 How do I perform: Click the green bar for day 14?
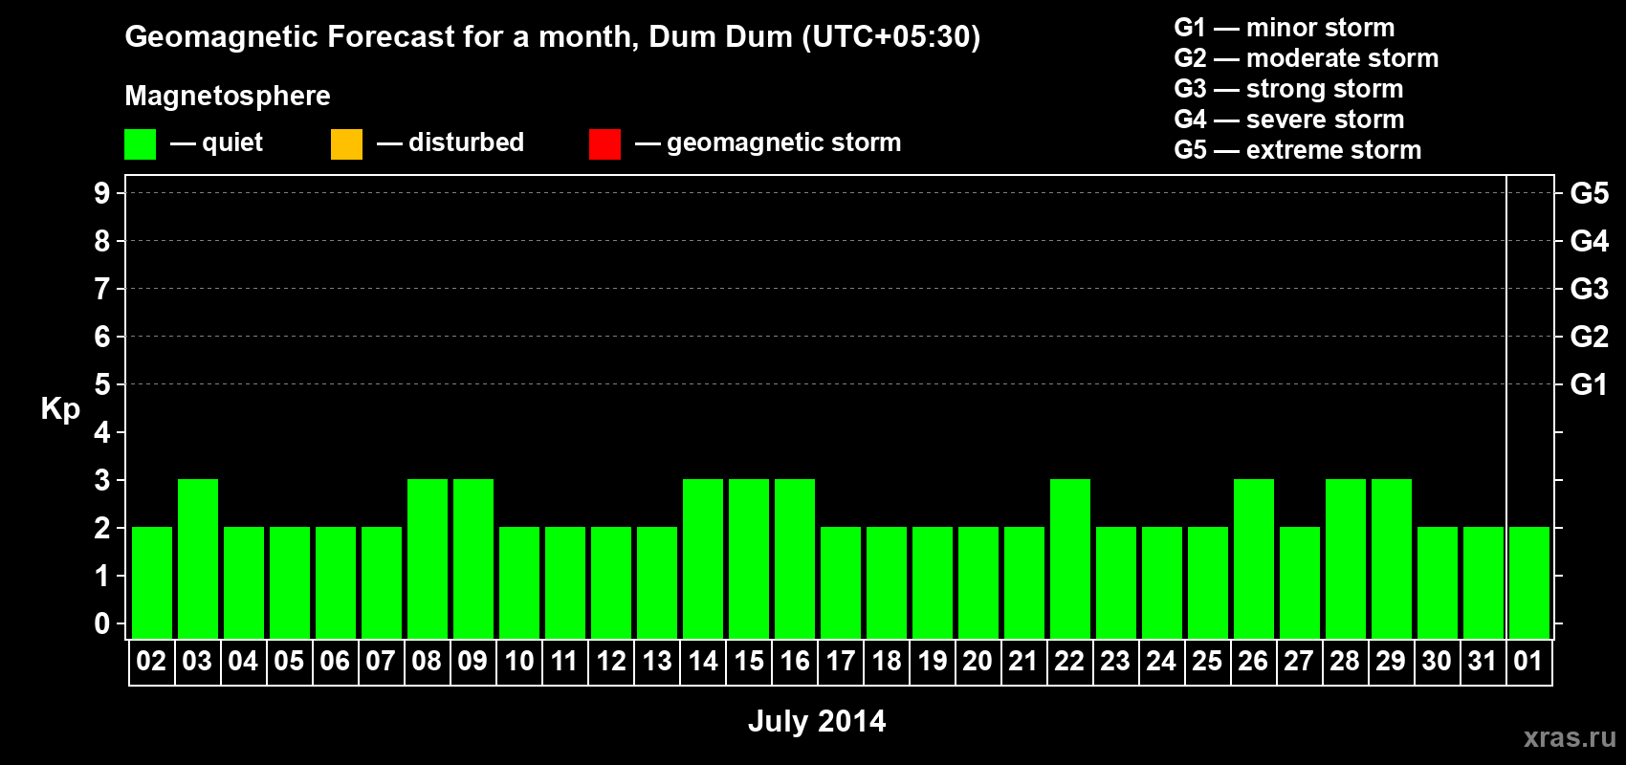tap(703, 558)
